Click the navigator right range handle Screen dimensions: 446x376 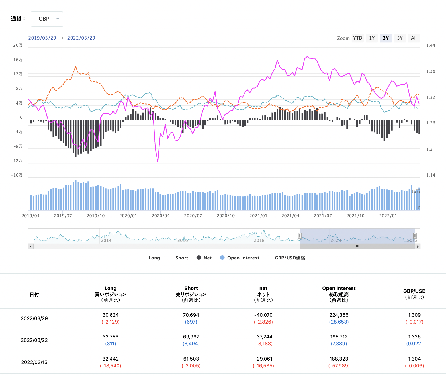[x=415, y=236]
